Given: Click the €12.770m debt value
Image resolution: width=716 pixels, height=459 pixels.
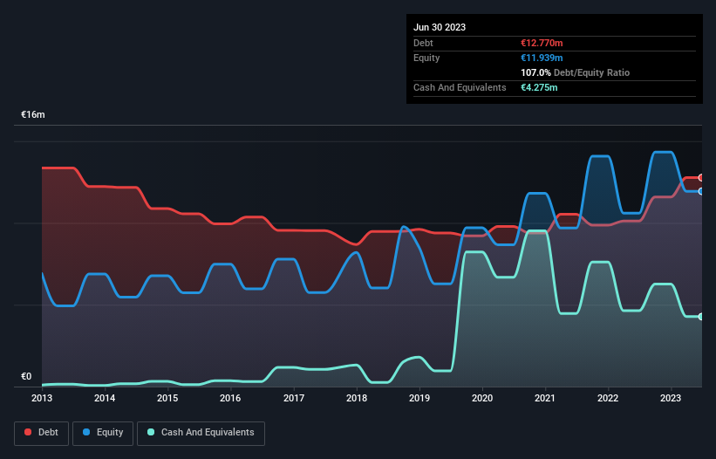Looking at the screenshot, I should point(542,43).
